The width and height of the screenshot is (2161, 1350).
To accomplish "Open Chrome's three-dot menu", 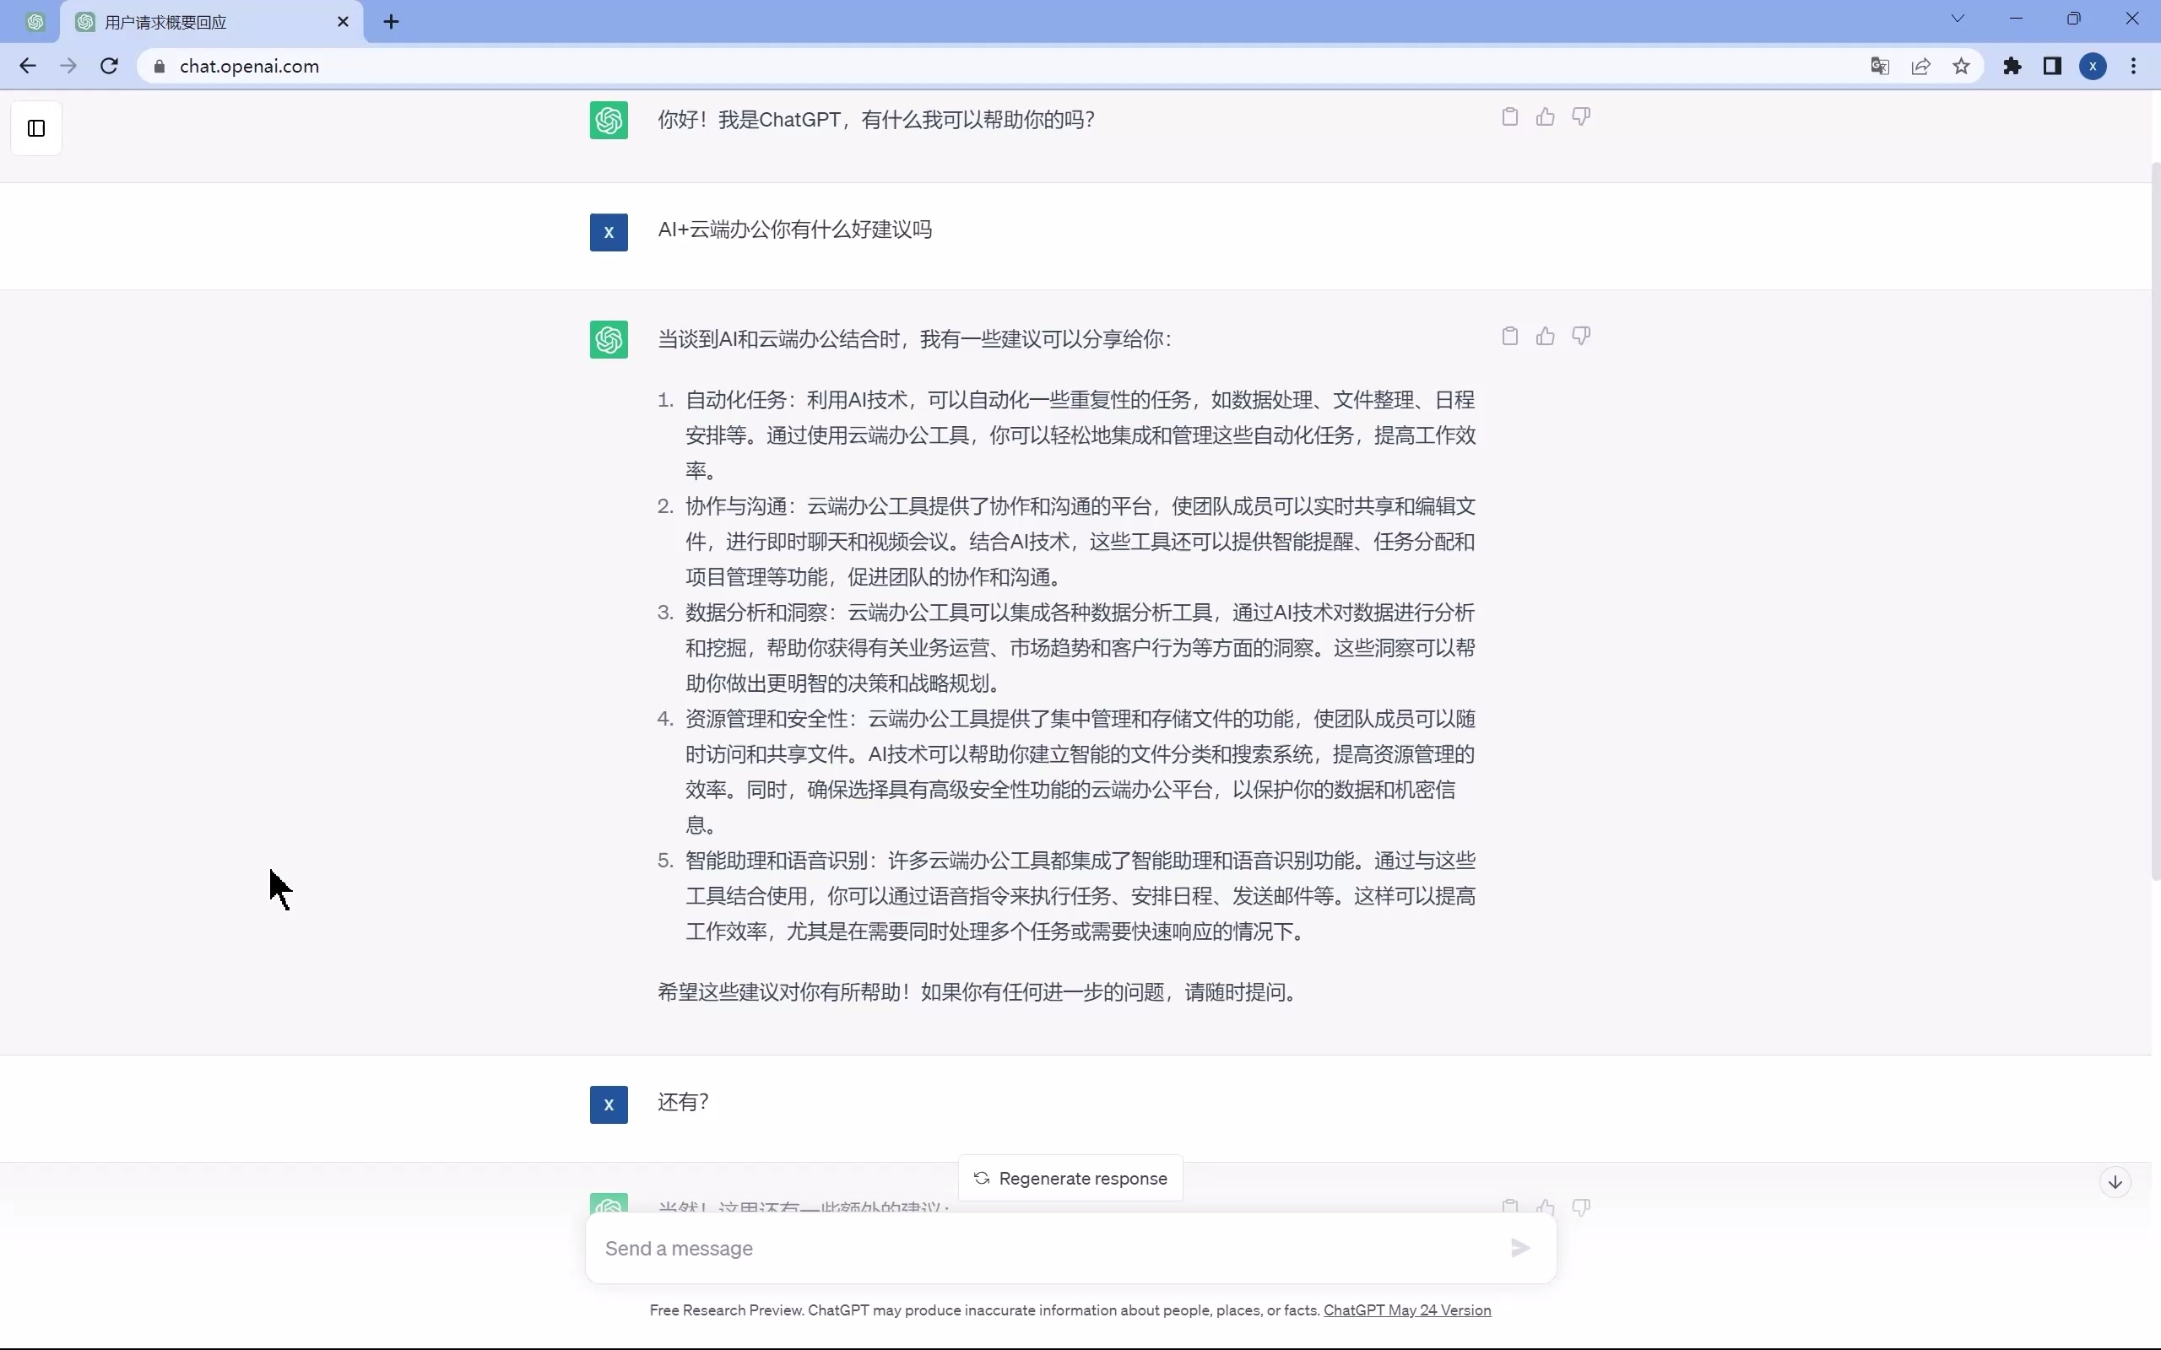I will (x=2134, y=66).
